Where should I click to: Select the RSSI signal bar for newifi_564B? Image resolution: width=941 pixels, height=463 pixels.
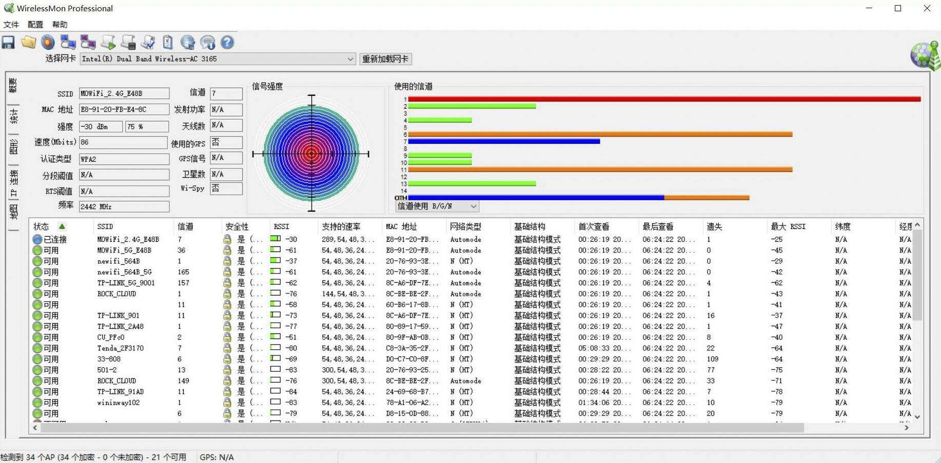[x=276, y=261]
